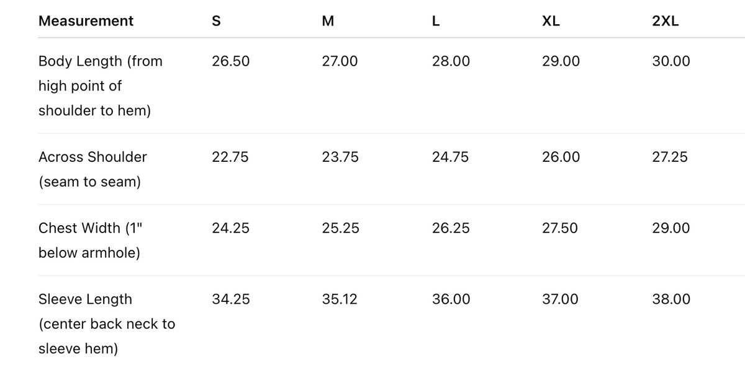Click body length value 30.00 for 2XL

pos(670,61)
